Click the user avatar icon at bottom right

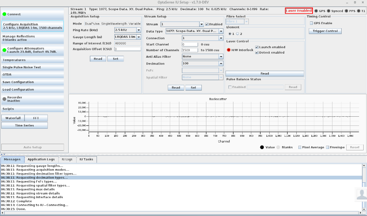tap(361, 194)
